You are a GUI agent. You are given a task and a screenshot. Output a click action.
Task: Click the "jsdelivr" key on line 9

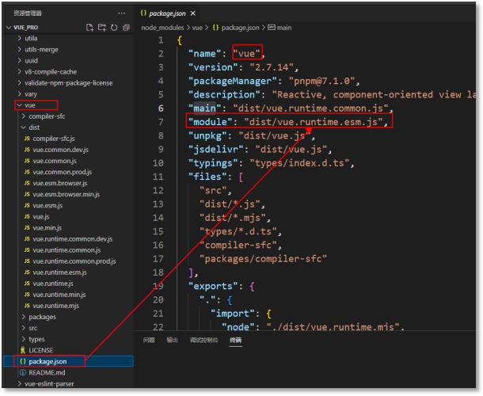point(215,150)
